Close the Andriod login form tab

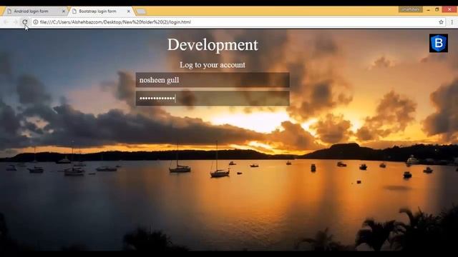[64, 11]
